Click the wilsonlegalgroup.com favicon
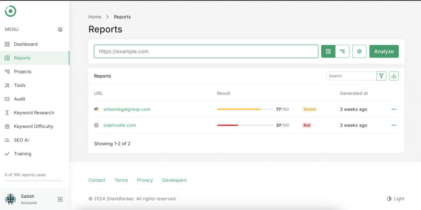 96,109
